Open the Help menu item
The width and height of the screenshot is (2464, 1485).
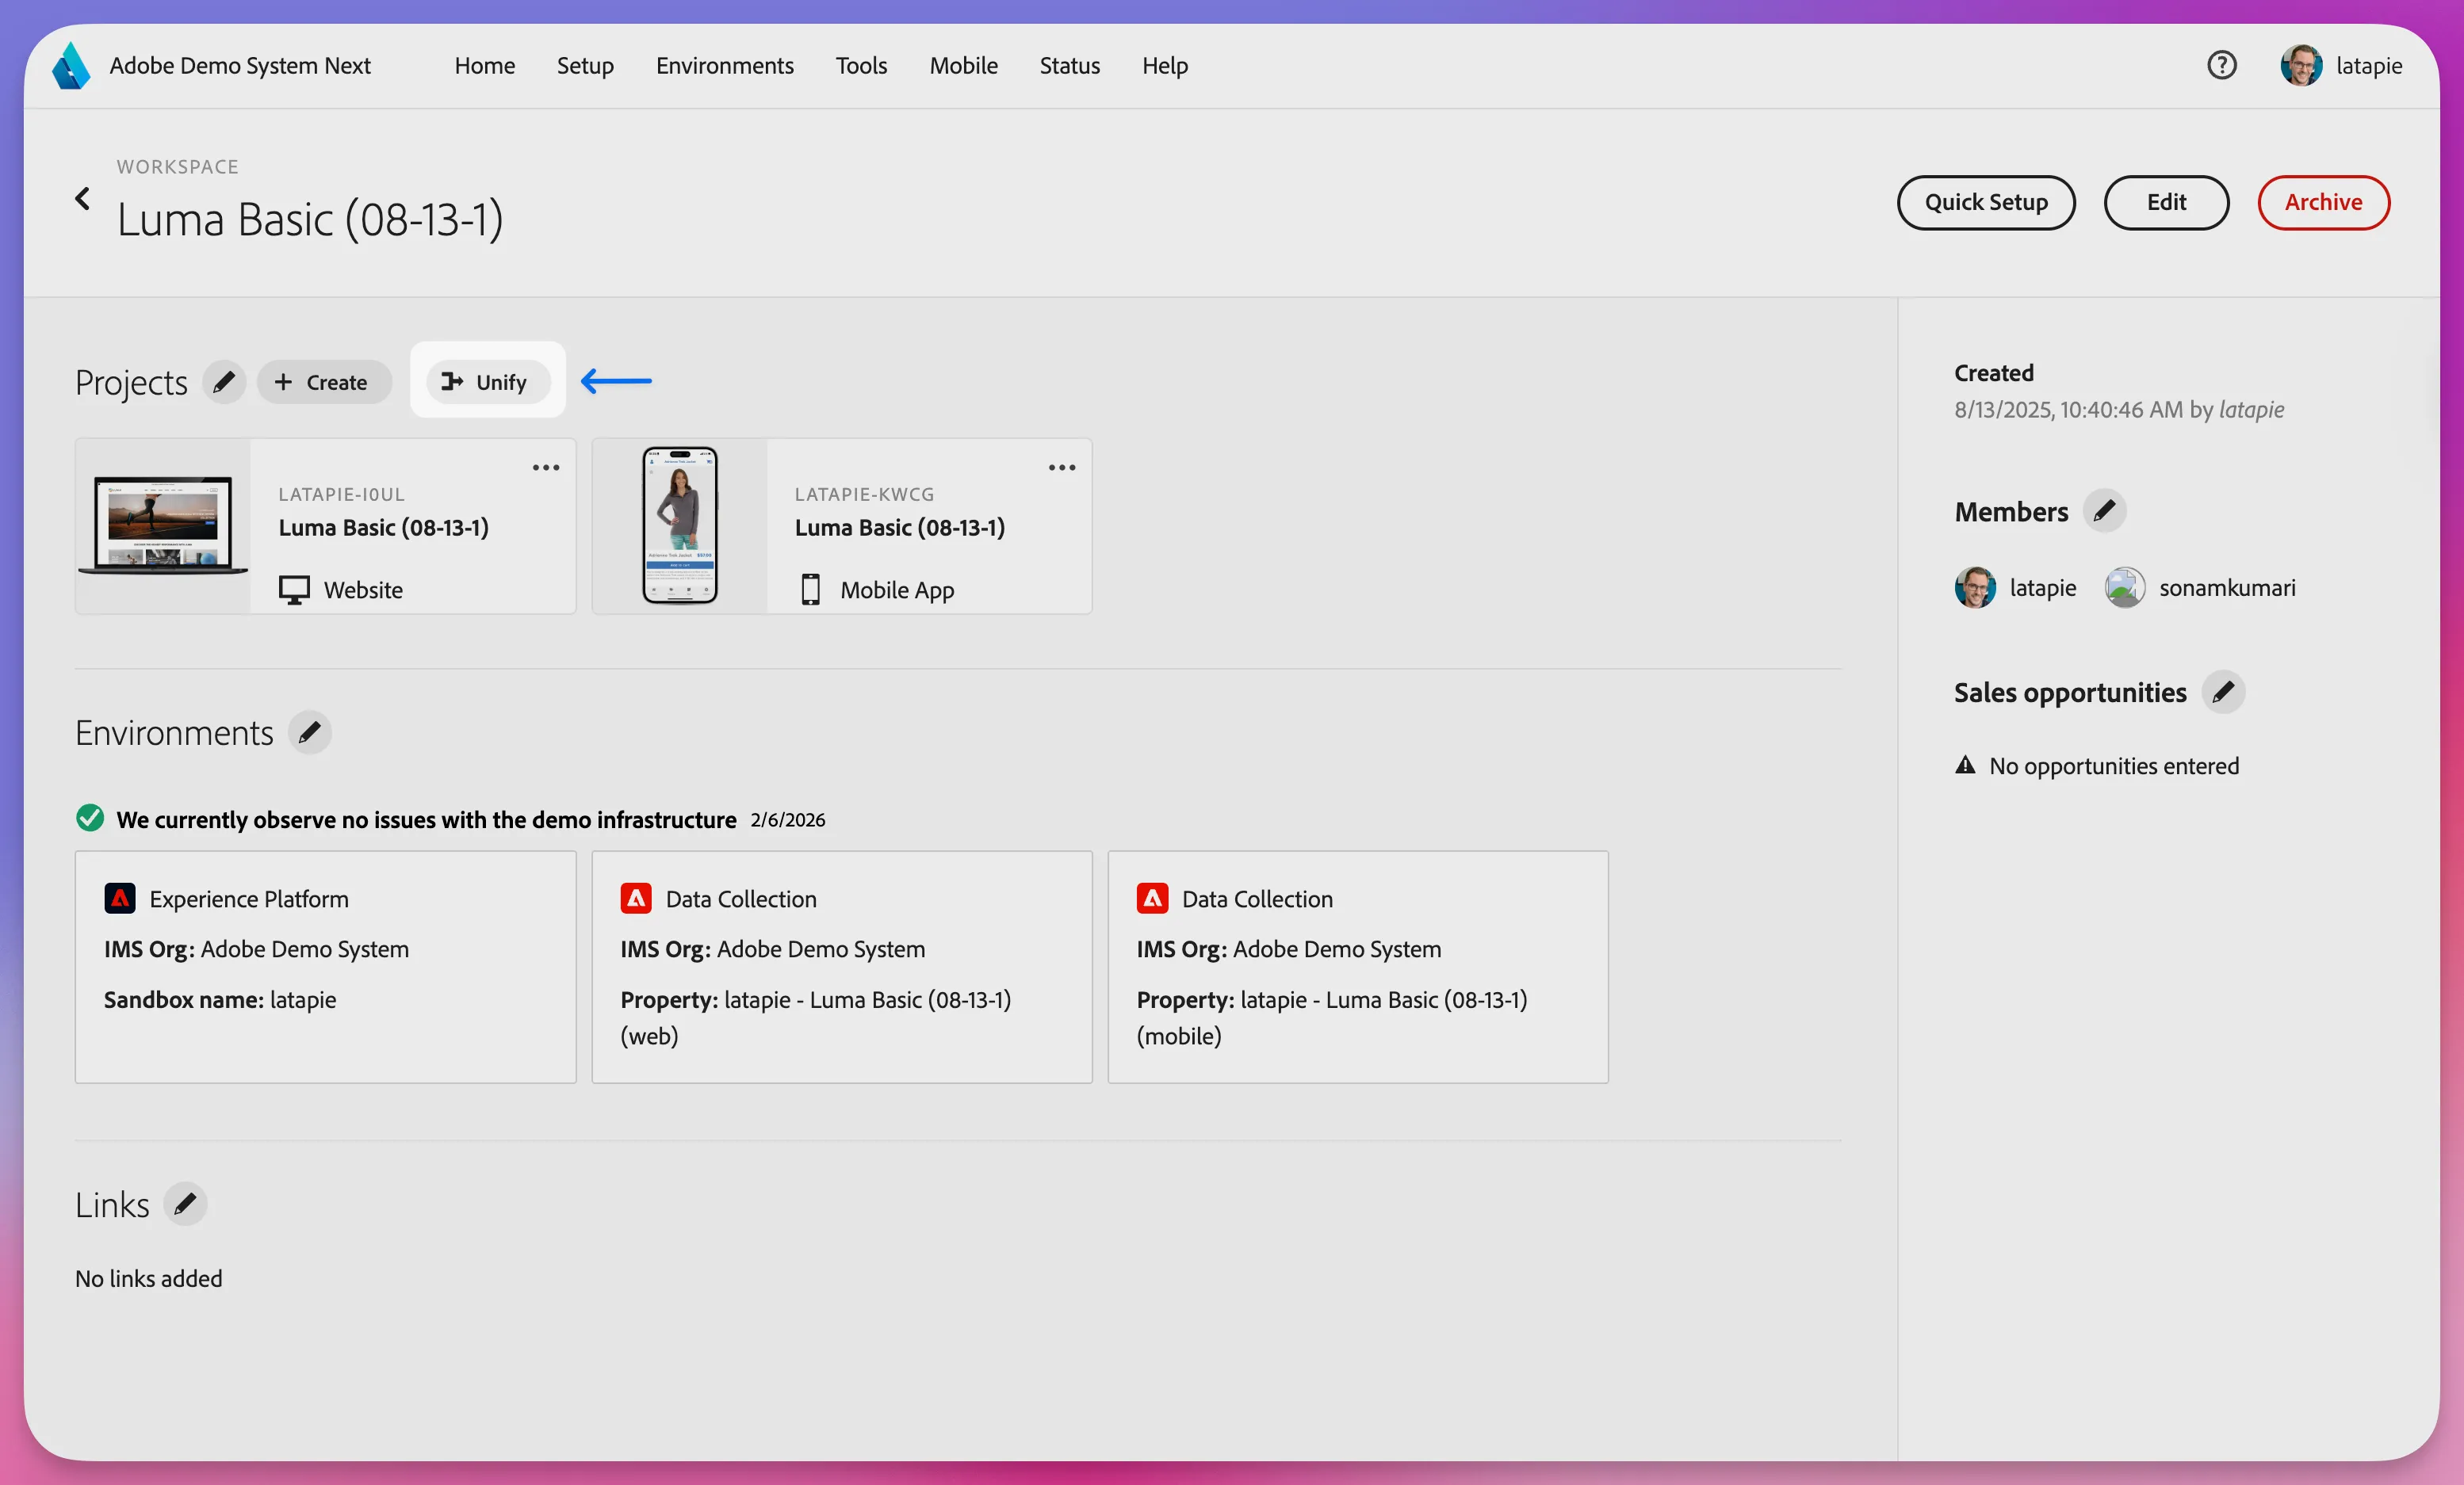tap(1165, 66)
